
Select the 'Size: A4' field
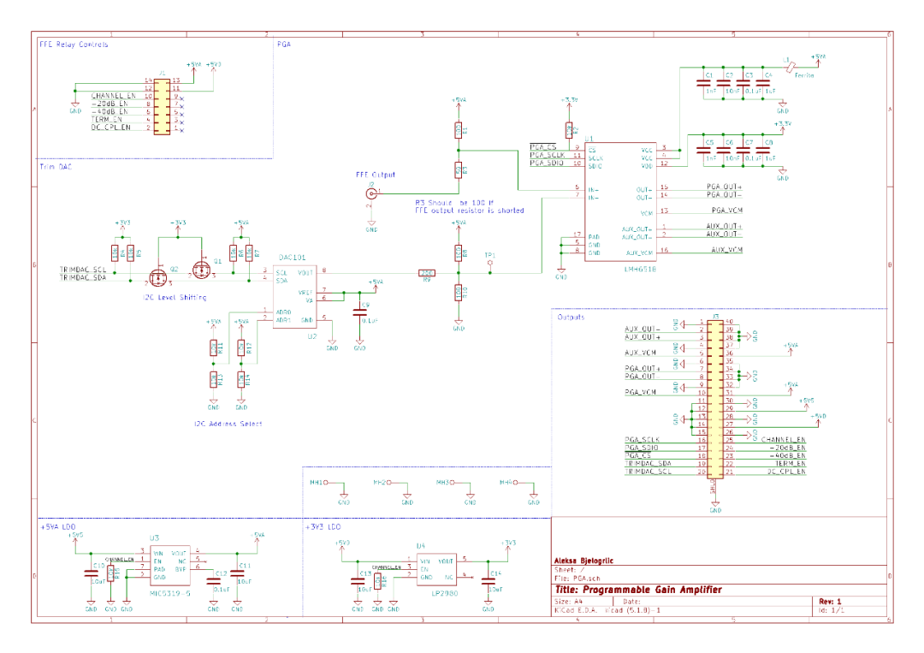click(569, 602)
